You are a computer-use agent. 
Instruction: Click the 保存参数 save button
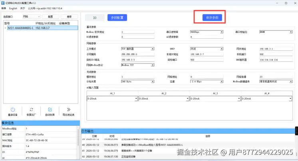(x=212, y=18)
